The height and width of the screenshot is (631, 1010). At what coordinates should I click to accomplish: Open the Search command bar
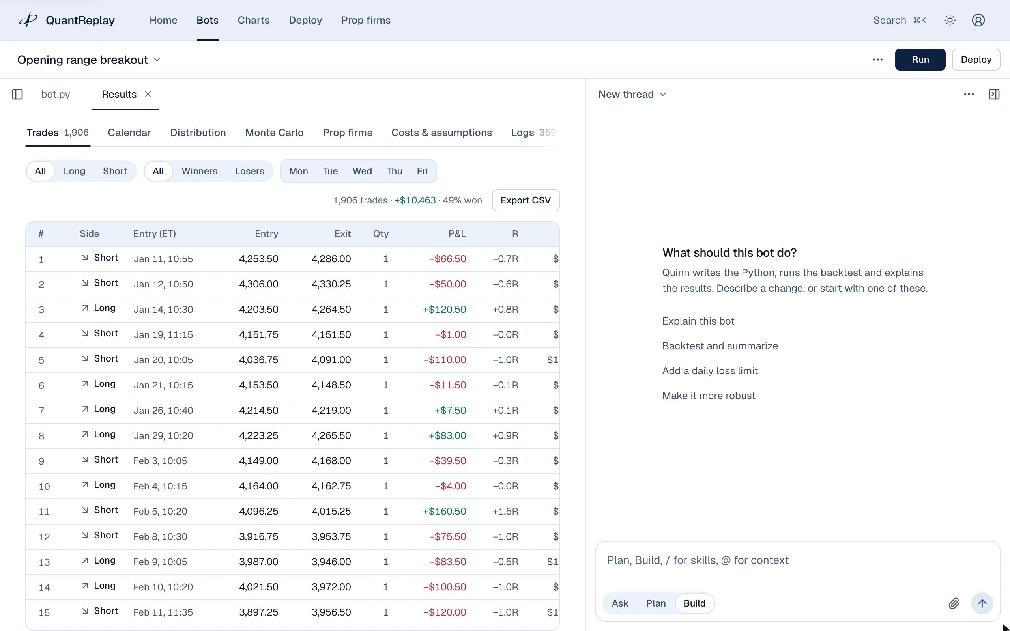pos(900,20)
